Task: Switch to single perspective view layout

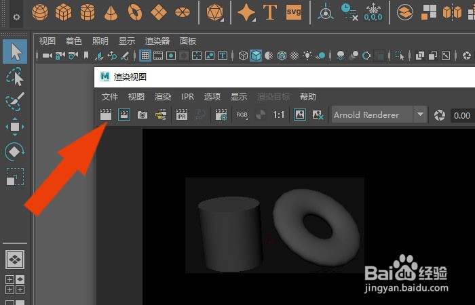Action: click(15, 260)
